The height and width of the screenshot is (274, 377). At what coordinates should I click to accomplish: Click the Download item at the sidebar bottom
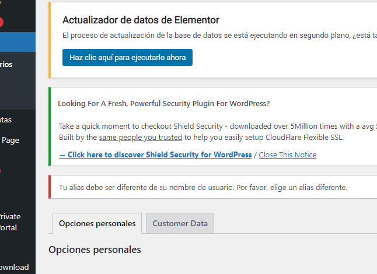(14, 268)
